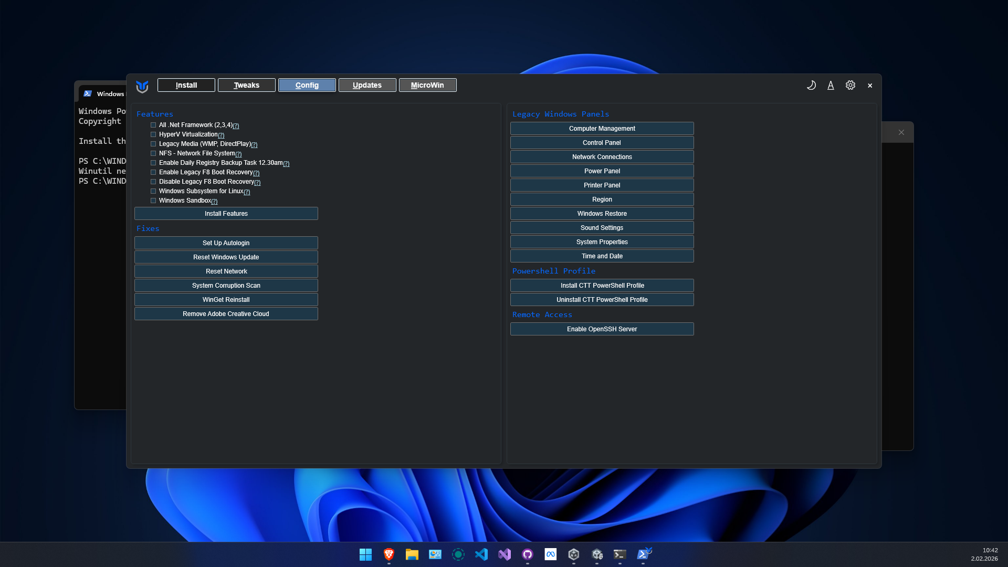Open the Power Panel
The height and width of the screenshot is (567, 1008).
click(602, 171)
